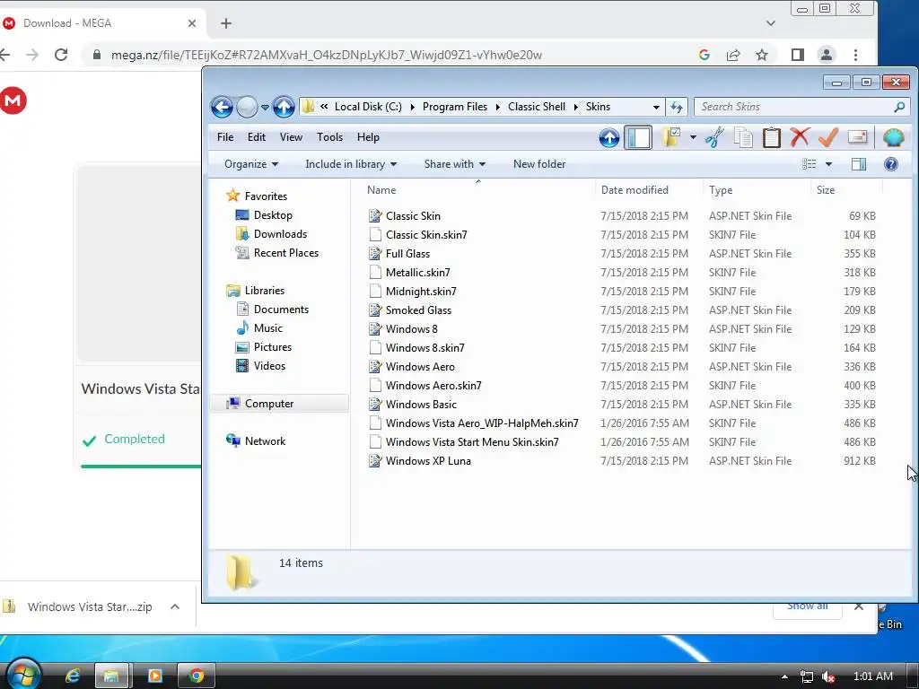Image resolution: width=919 pixels, height=689 pixels.
Task: Click the Explorer Forward arrow button
Action: [247, 107]
